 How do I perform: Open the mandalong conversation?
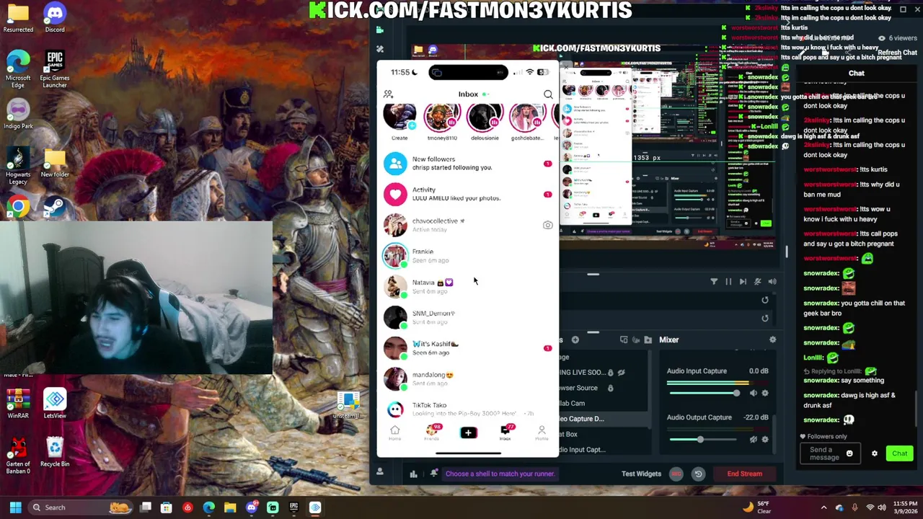468,378
